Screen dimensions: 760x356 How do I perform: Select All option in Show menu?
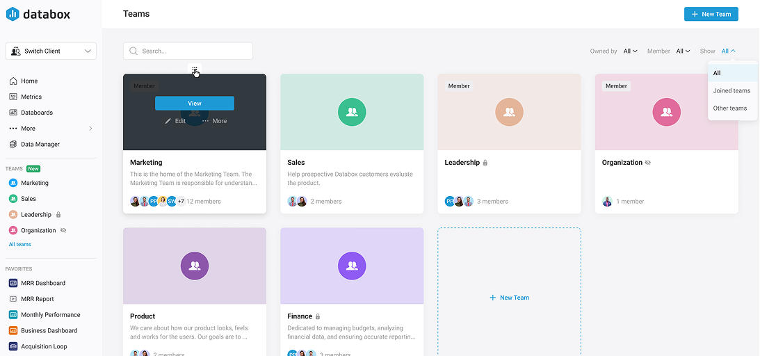(733, 73)
